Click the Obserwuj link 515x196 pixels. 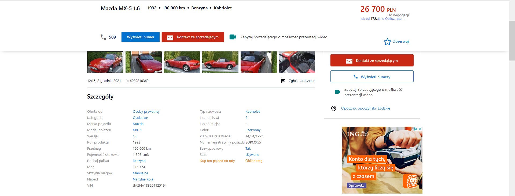click(x=400, y=41)
